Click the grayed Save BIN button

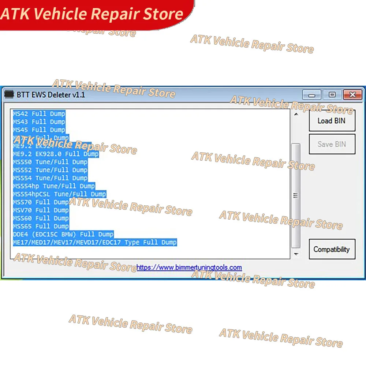click(x=332, y=144)
